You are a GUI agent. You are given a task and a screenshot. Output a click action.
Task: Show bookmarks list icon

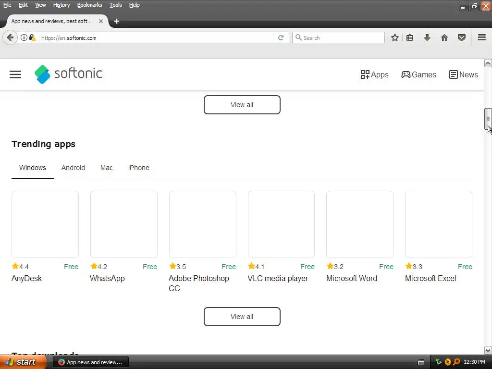410,37
